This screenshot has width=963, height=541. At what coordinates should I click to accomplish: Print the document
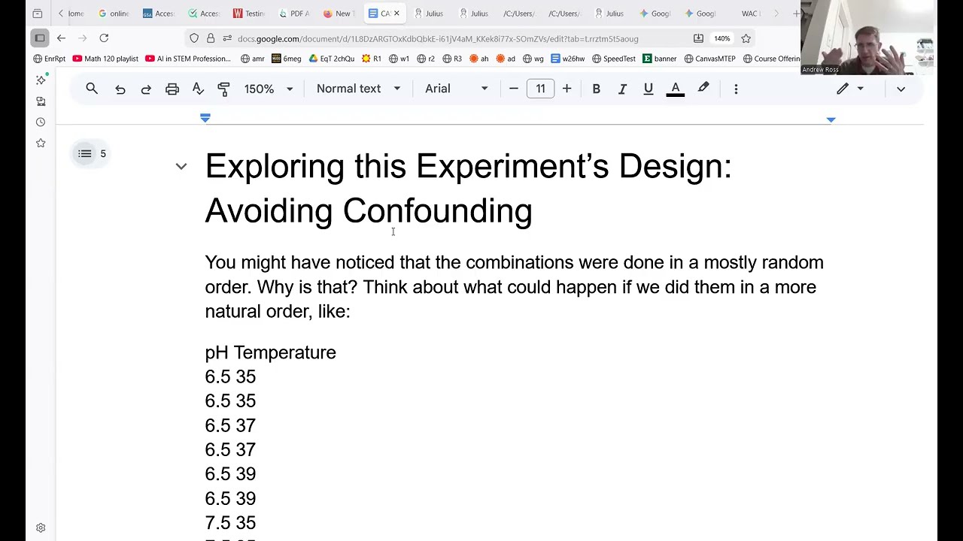coord(172,89)
